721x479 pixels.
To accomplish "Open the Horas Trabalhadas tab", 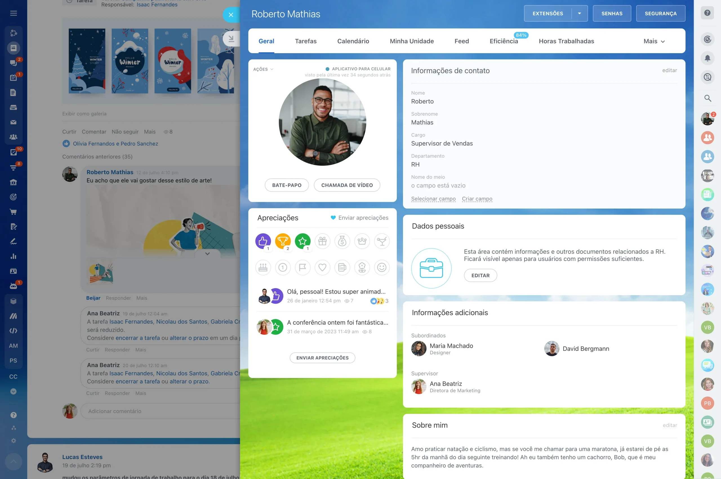I will coord(566,41).
